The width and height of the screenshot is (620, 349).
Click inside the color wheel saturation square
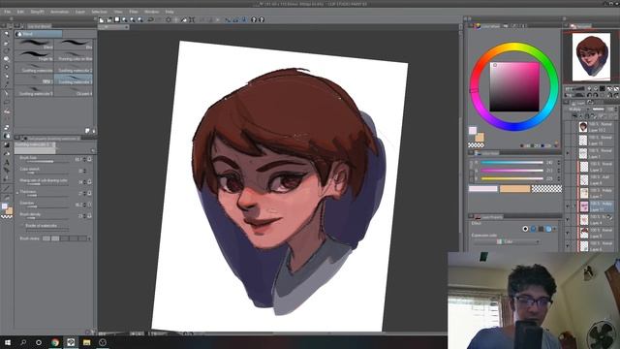click(514, 86)
